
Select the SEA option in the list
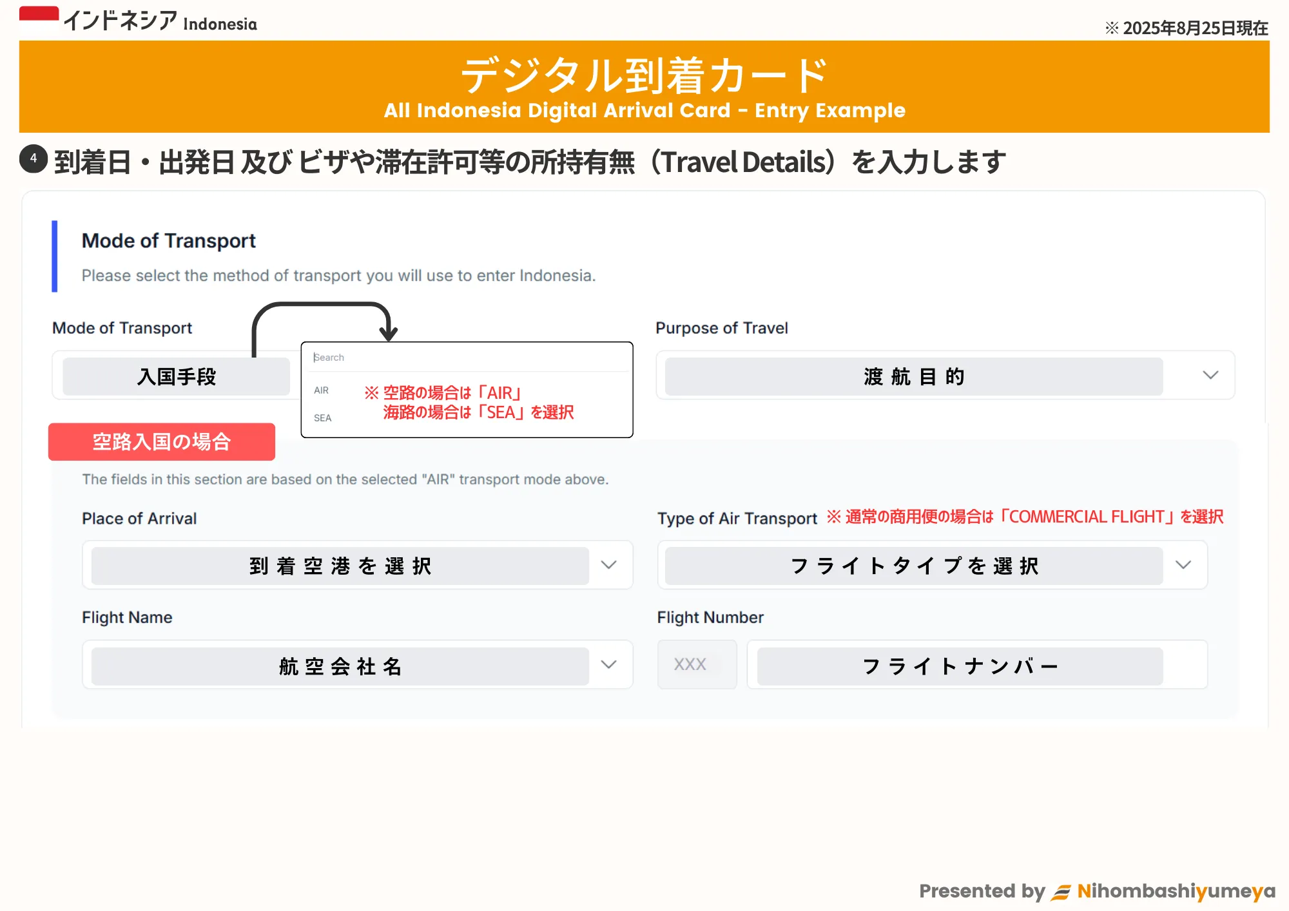(322, 418)
